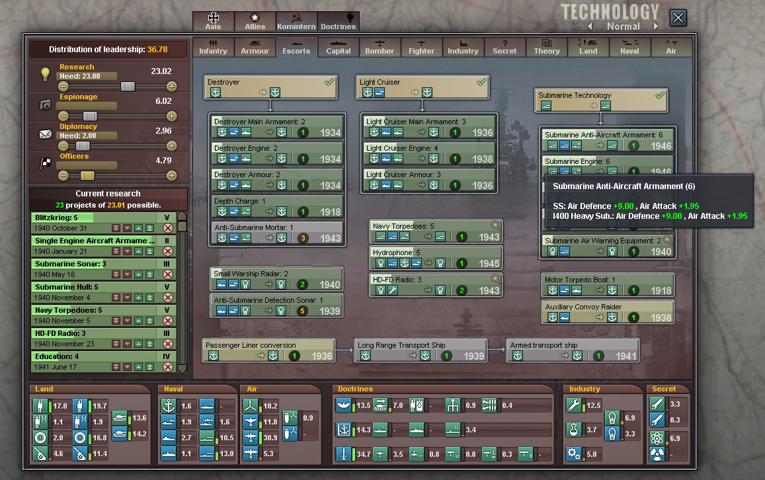Screen dimensions: 765x480
Task: Move Submarine Sonar to top of queue
Action: [x=150, y=274]
